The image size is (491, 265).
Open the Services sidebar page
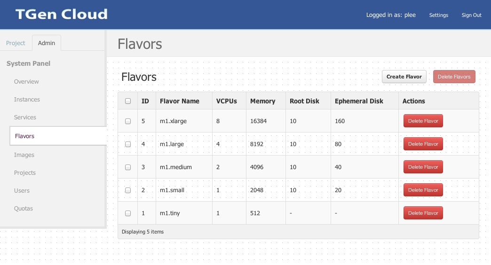25,117
